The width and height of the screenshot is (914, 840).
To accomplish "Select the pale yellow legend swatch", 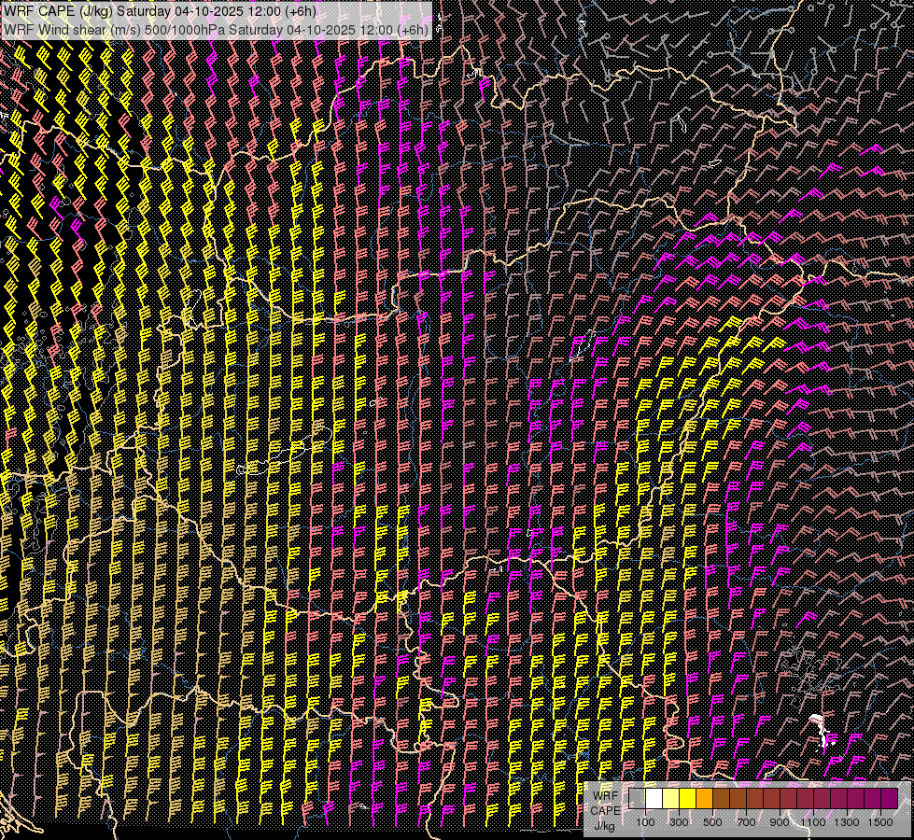I will click(x=670, y=798).
